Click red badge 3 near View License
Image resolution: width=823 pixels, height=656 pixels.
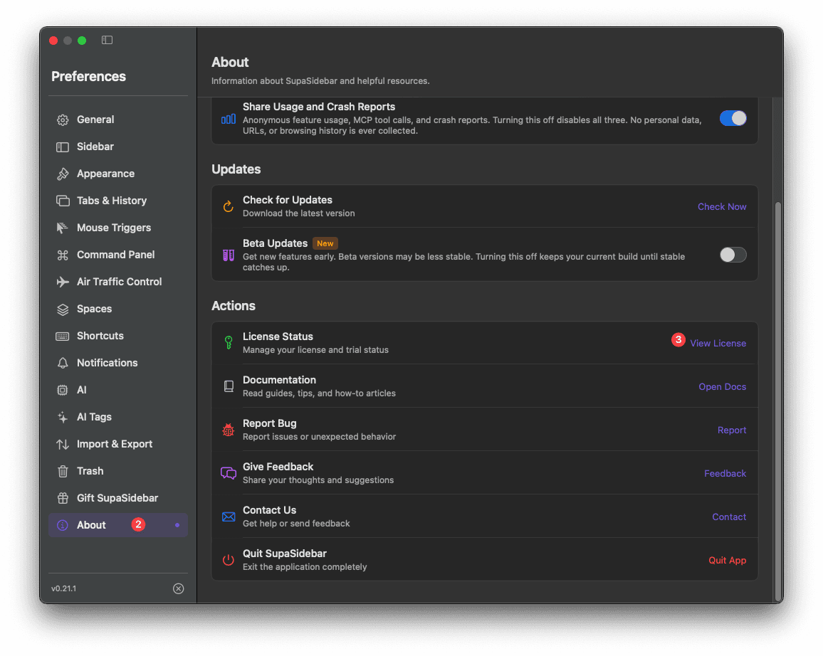[678, 340]
